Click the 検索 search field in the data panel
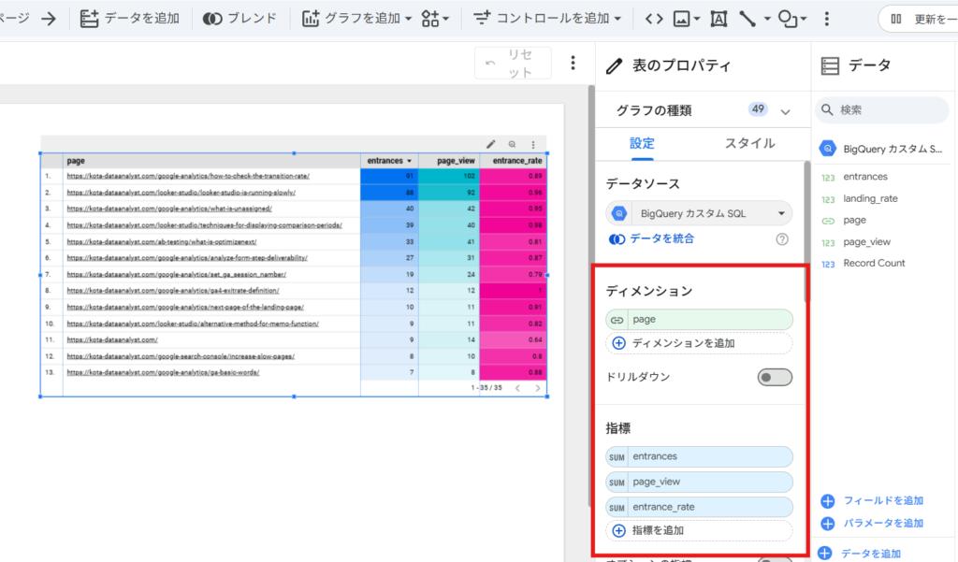 881,110
